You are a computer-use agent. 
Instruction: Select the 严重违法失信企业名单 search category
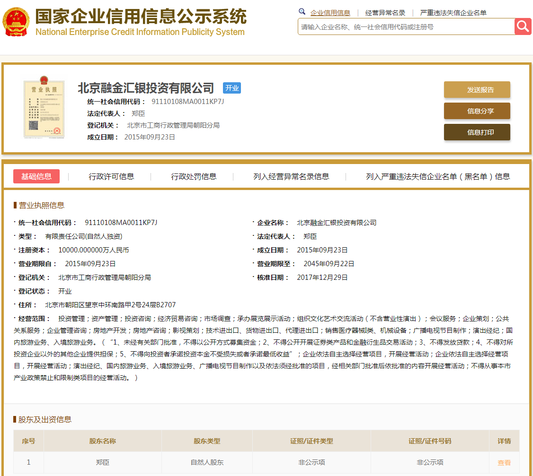point(453,13)
